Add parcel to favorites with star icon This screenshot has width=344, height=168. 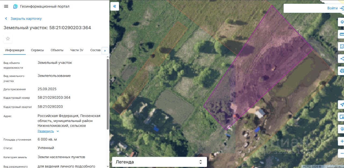pyautogui.click(x=8, y=39)
